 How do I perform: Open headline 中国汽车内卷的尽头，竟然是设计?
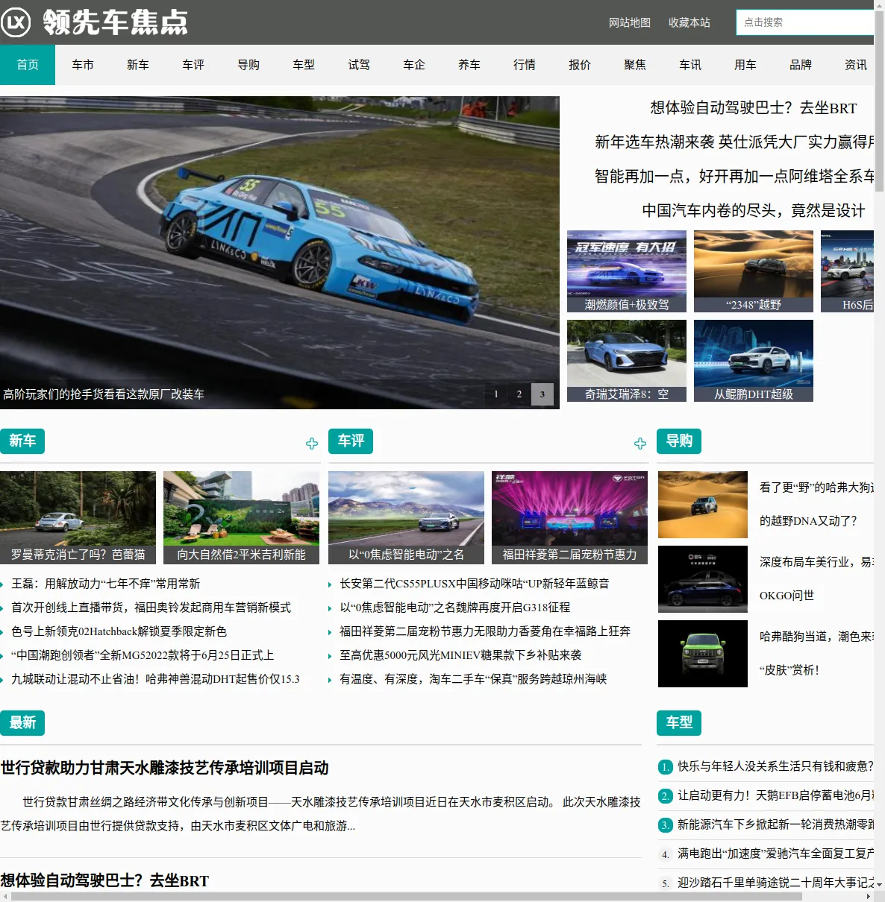754,211
